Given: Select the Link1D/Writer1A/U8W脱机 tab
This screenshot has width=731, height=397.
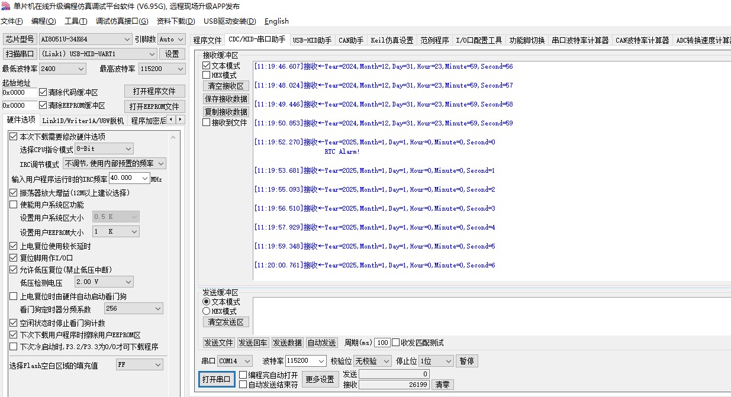Looking at the screenshot, I should coord(83,121).
